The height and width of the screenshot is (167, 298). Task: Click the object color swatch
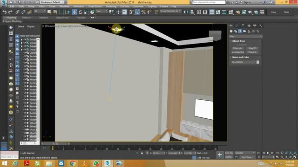point(257,62)
